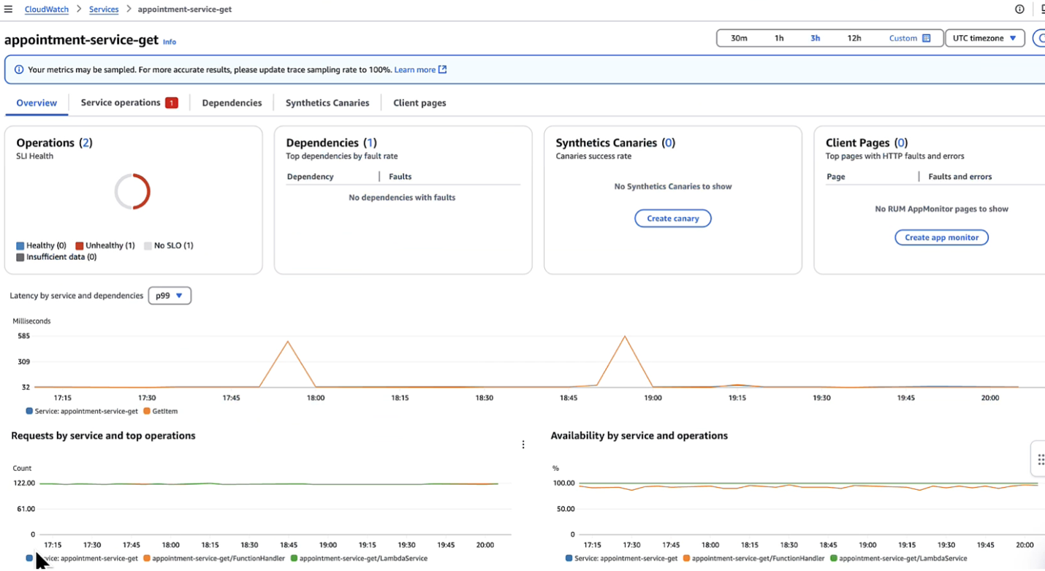Open the Requests chart three-dot actions menu
Viewport: 1045px width, 571px height.
523,444
